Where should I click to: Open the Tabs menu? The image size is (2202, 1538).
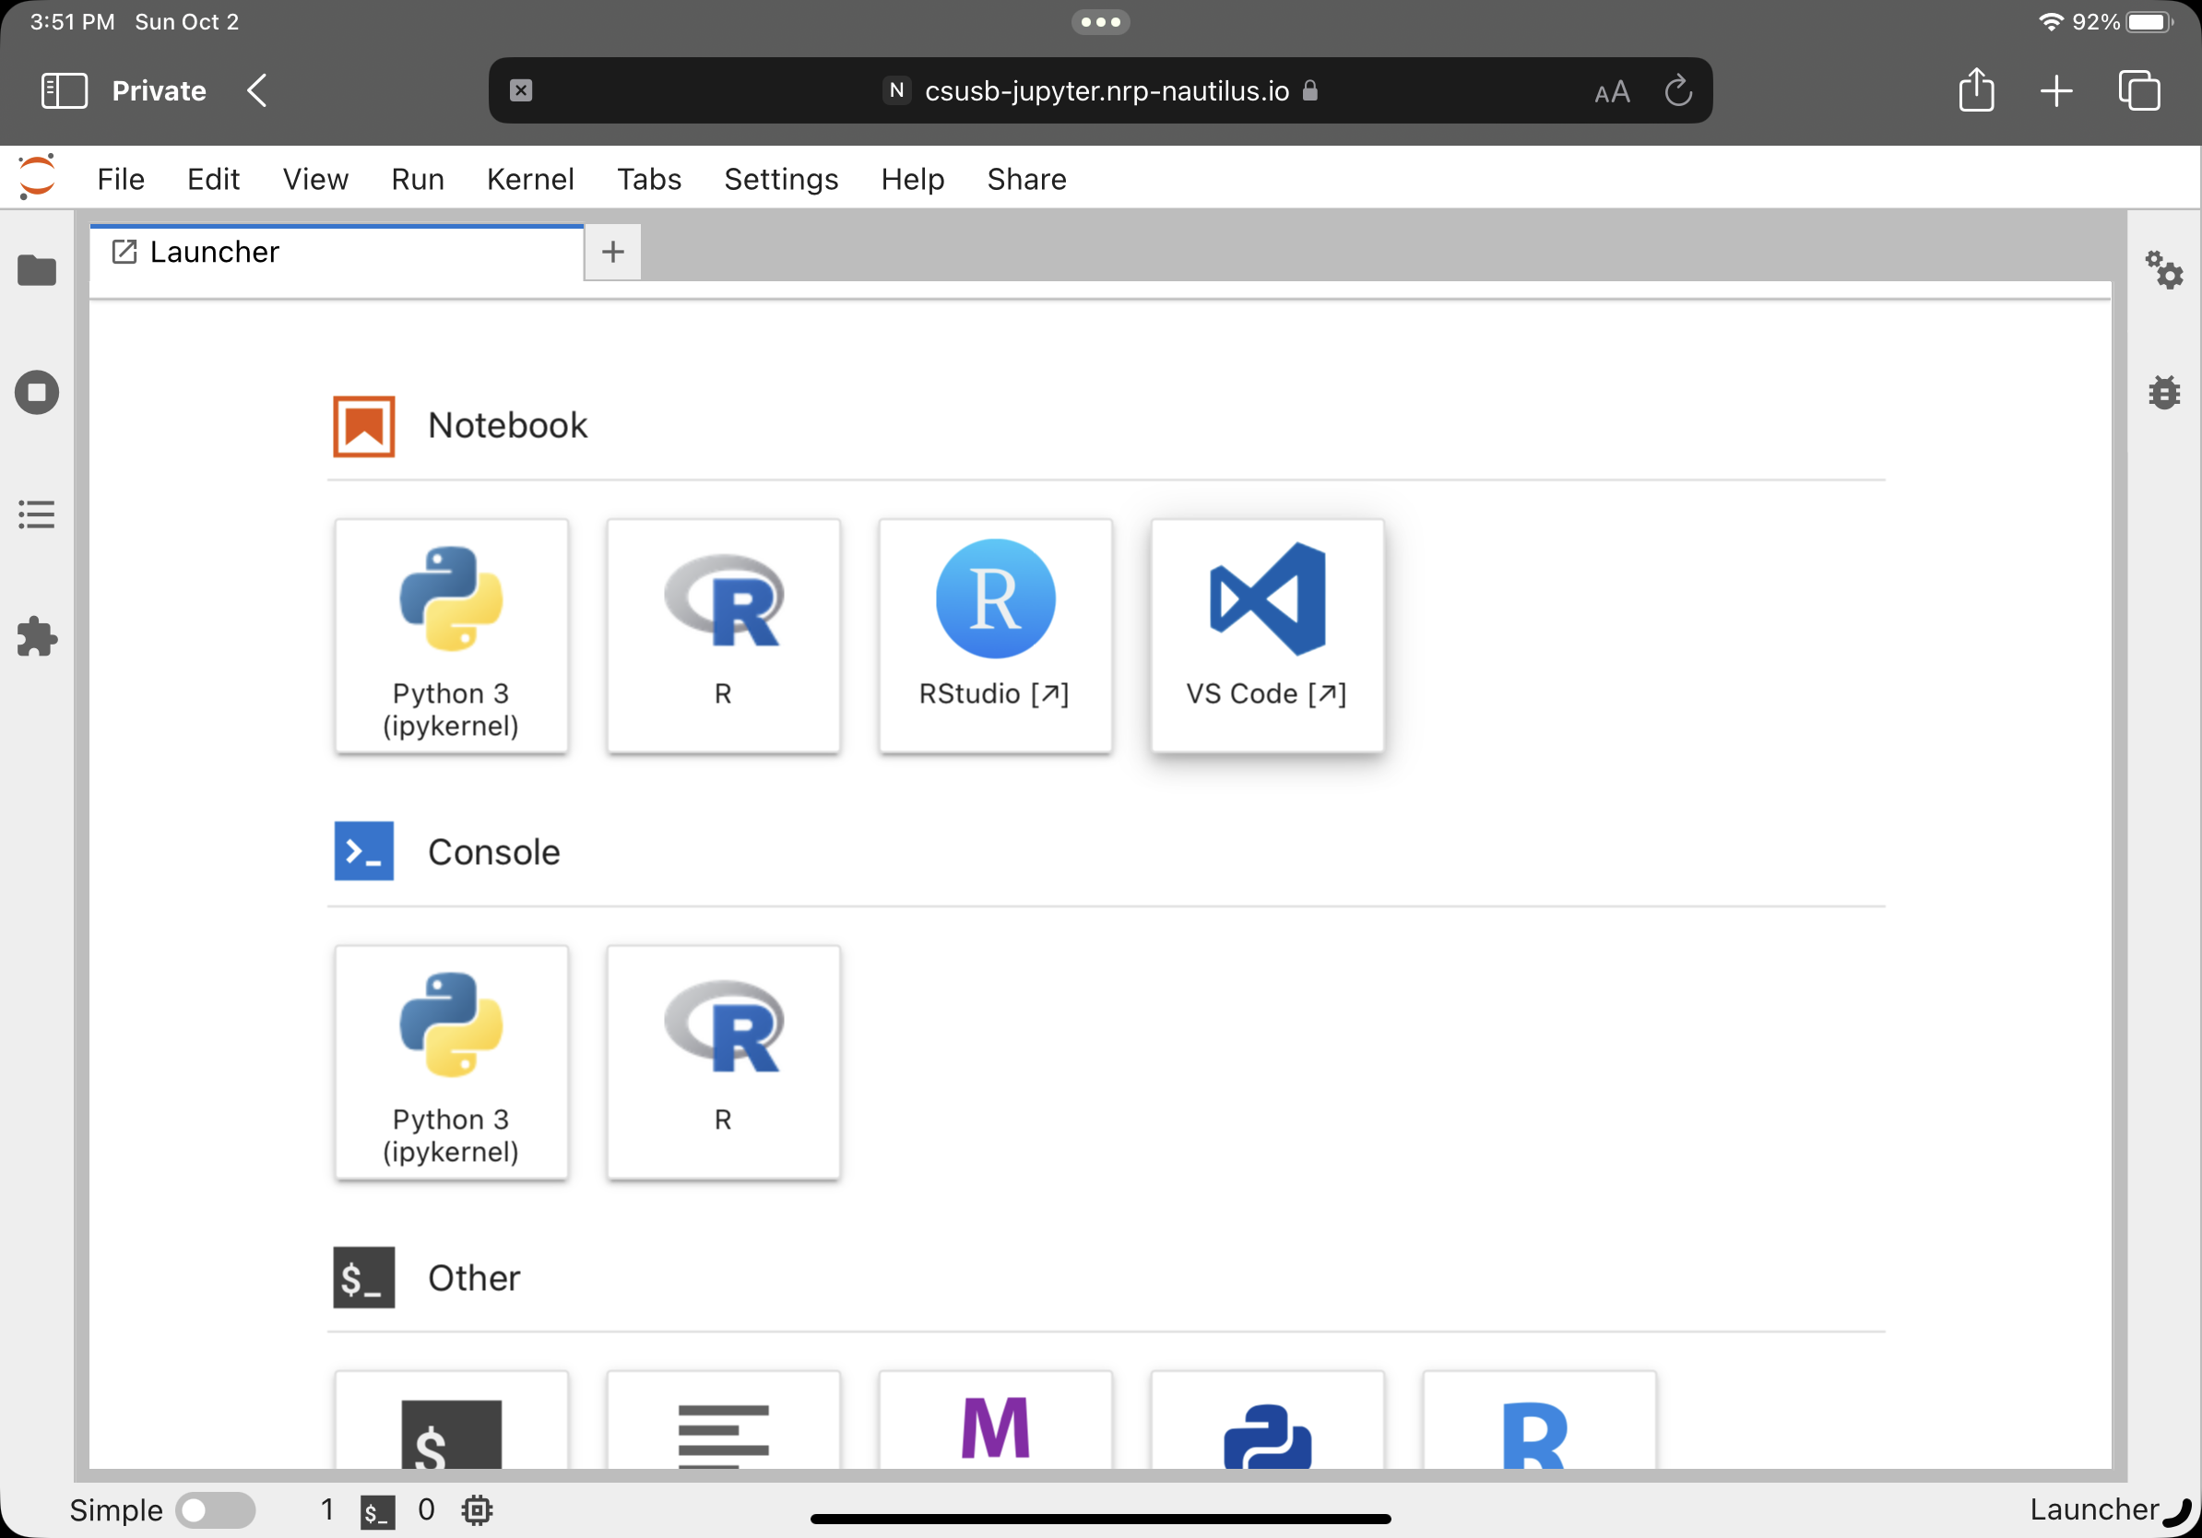(649, 178)
